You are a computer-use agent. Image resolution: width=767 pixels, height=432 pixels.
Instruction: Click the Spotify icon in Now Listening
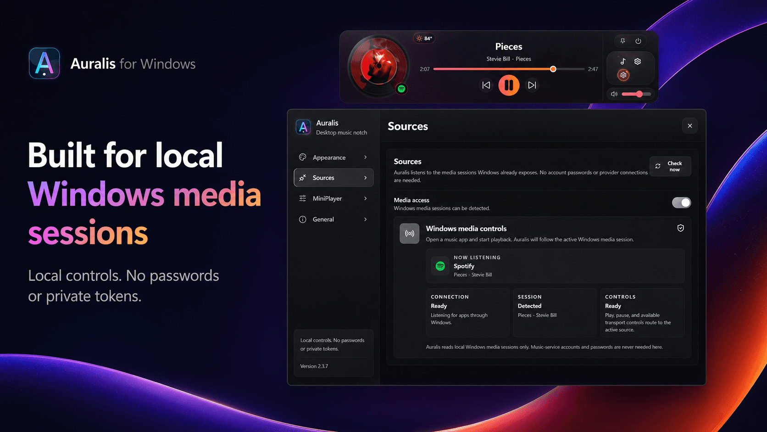click(440, 266)
